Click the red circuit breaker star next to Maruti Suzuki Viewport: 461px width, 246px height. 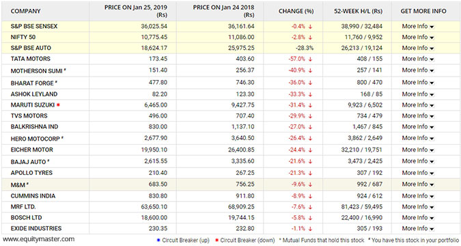point(58,105)
